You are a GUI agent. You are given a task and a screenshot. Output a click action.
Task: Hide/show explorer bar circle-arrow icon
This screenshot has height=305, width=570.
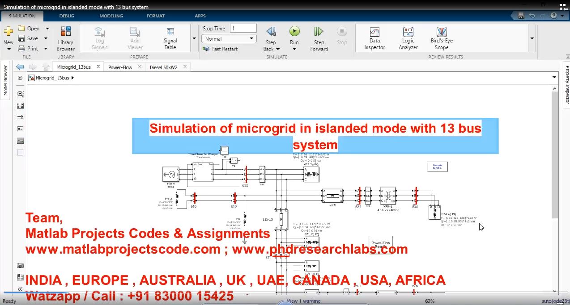pos(20,78)
